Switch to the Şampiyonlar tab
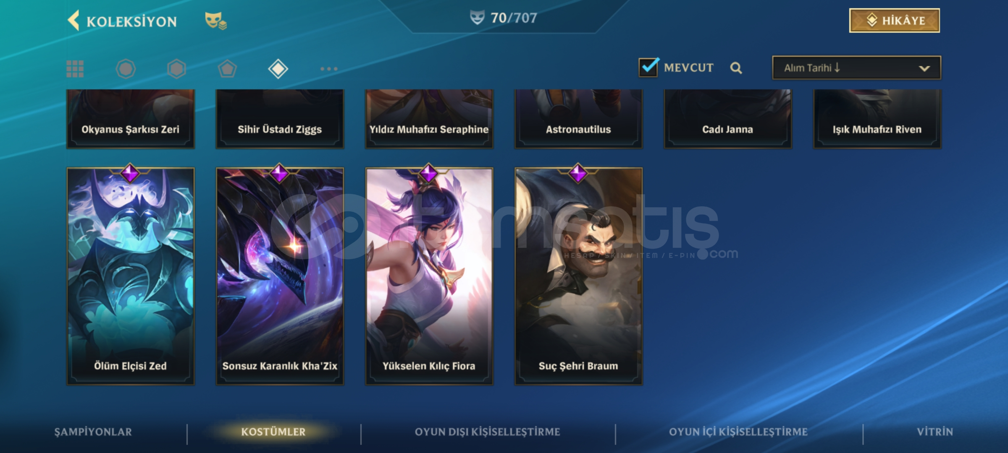 tap(93, 432)
